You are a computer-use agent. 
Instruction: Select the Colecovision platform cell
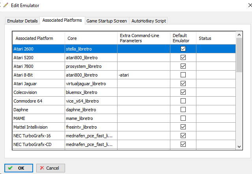(39, 92)
